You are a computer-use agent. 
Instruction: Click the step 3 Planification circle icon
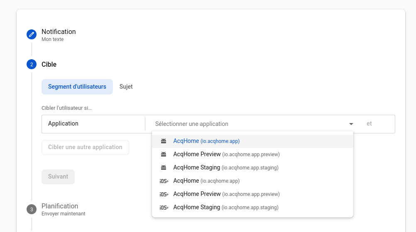(32, 209)
